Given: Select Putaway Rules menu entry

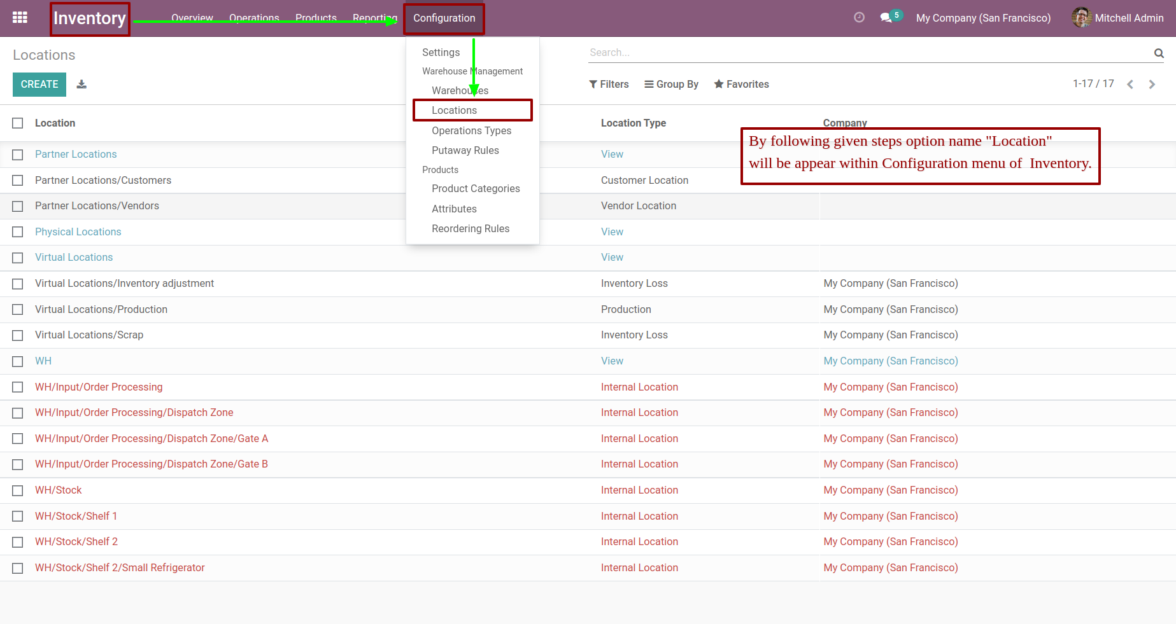Looking at the screenshot, I should [x=465, y=150].
